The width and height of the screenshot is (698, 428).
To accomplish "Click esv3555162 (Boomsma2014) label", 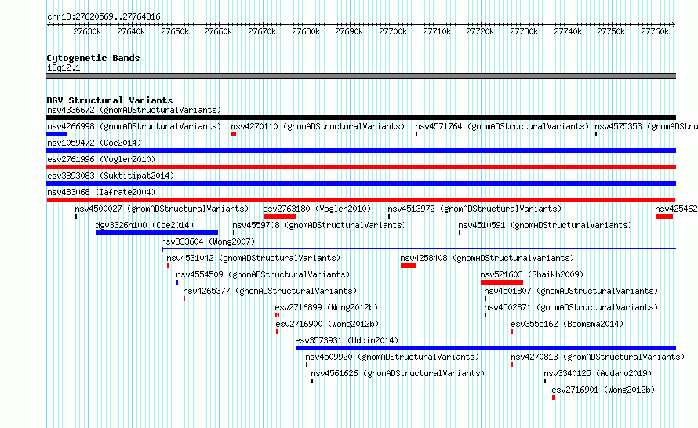I will coord(567,324).
